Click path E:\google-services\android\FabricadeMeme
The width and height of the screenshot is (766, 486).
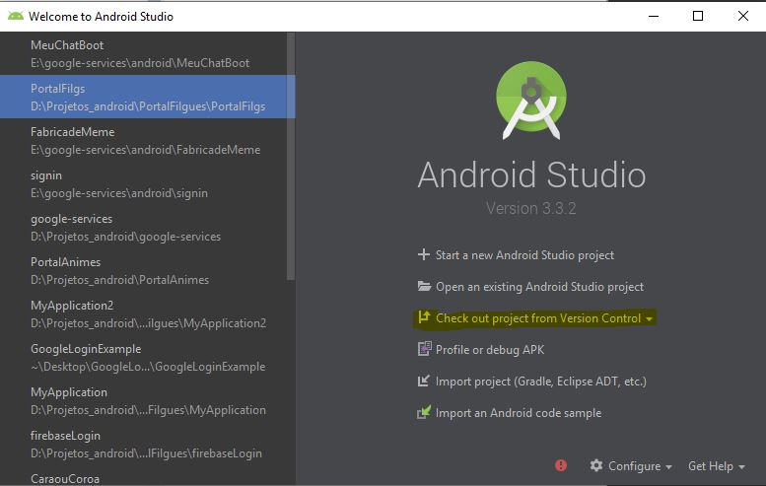click(x=145, y=150)
